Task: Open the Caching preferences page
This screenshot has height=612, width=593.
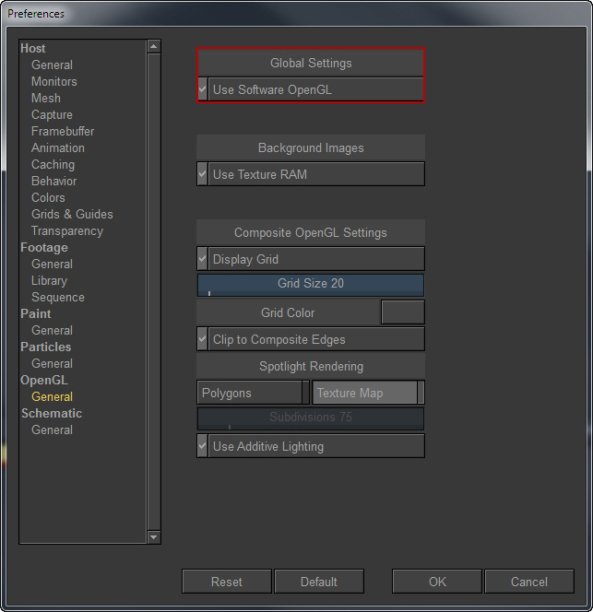Action: pos(53,165)
